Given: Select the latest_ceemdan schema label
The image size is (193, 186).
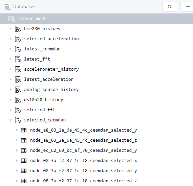Looking at the screenshot, I should (42, 49).
